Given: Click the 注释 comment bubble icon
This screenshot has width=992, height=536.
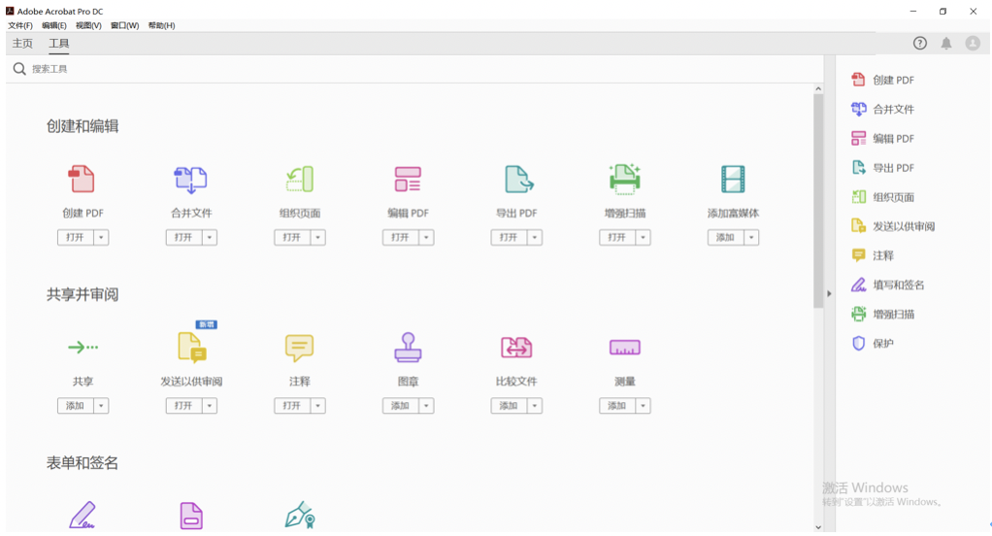Looking at the screenshot, I should 299,348.
